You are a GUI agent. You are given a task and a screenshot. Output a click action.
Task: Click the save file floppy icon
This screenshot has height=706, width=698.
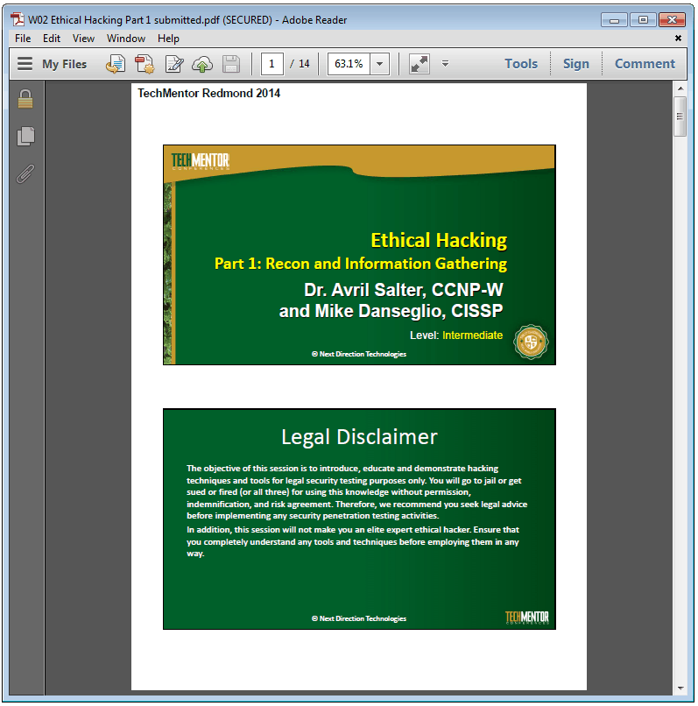point(231,64)
